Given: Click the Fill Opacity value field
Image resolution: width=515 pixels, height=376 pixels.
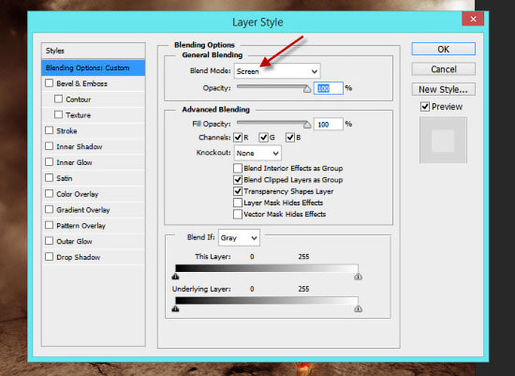Looking at the screenshot, I should click(x=328, y=124).
